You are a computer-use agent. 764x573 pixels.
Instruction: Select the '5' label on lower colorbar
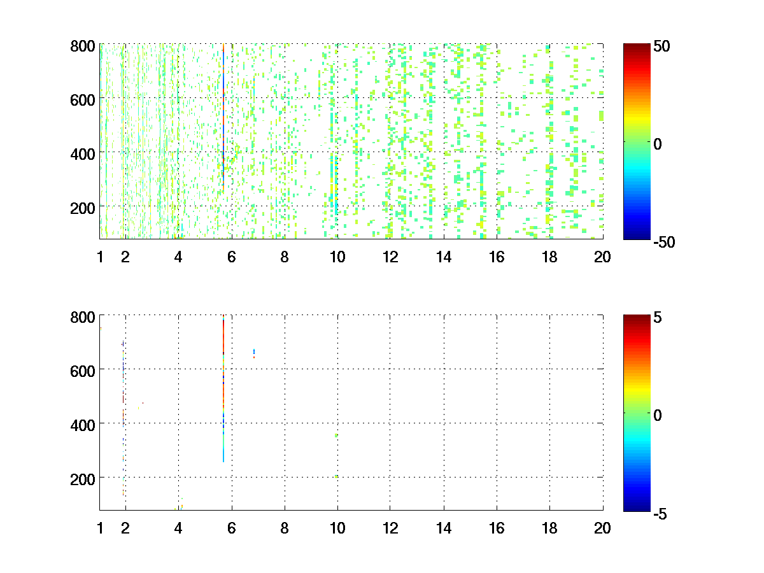(x=656, y=317)
